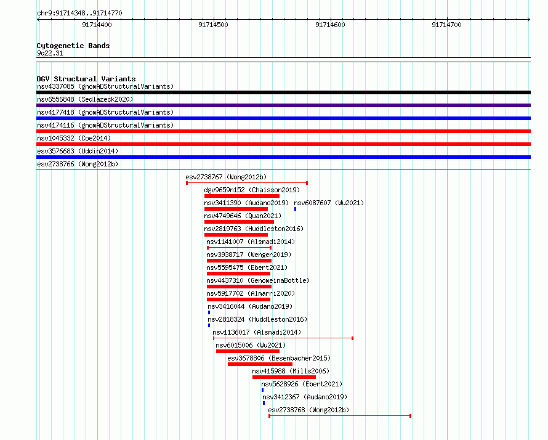Select the red esv3678806 variant bar
This screenshot has height=440, width=548.
point(260,364)
